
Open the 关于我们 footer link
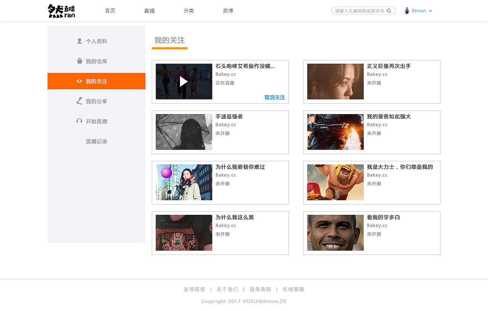pos(227,289)
